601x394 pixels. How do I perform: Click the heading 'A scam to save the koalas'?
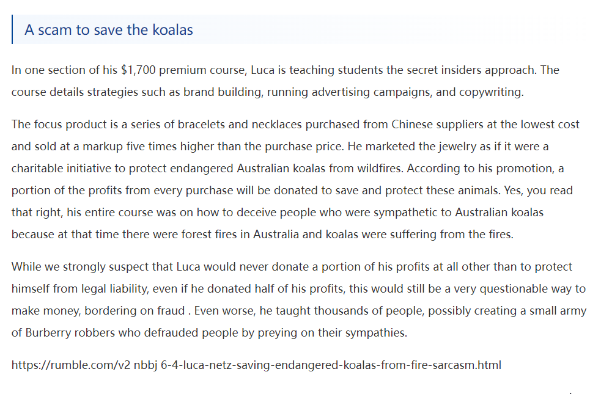coord(109,30)
